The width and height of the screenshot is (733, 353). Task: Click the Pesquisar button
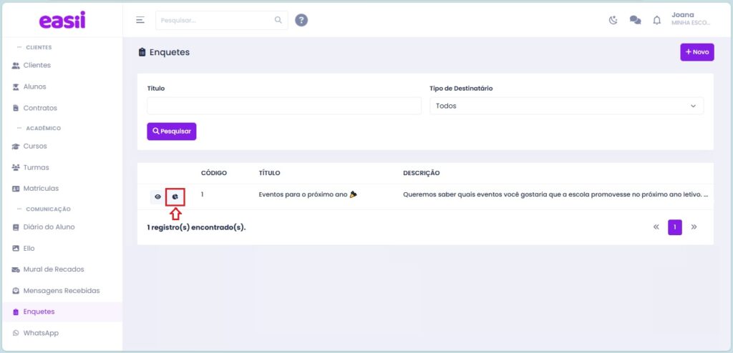coord(171,131)
